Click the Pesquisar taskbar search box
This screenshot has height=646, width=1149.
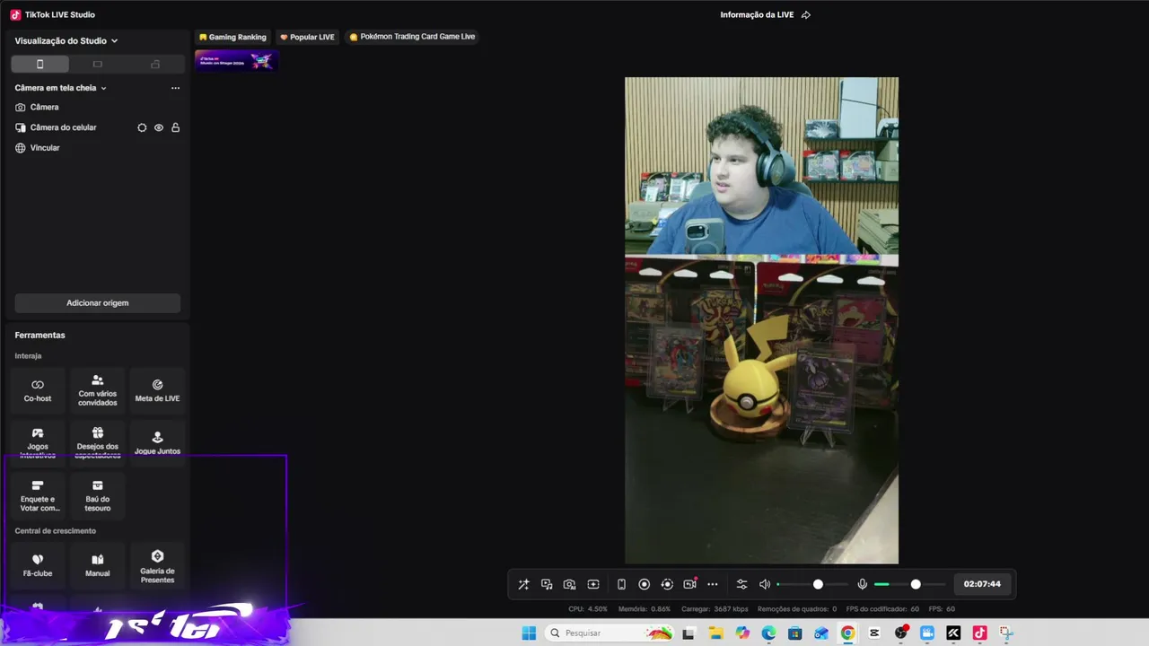tap(610, 633)
